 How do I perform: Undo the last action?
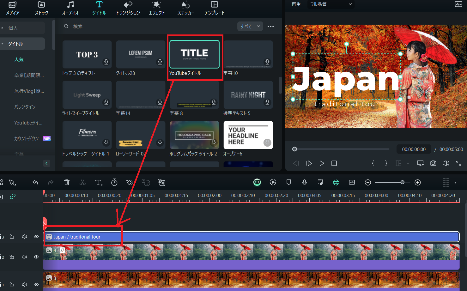click(35, 182)
